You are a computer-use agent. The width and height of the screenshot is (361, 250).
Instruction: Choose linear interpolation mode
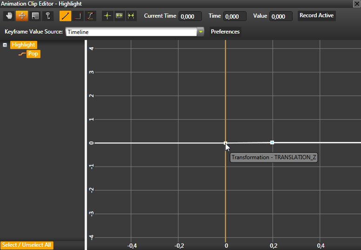pyautogui.click(x=66, y=16)
